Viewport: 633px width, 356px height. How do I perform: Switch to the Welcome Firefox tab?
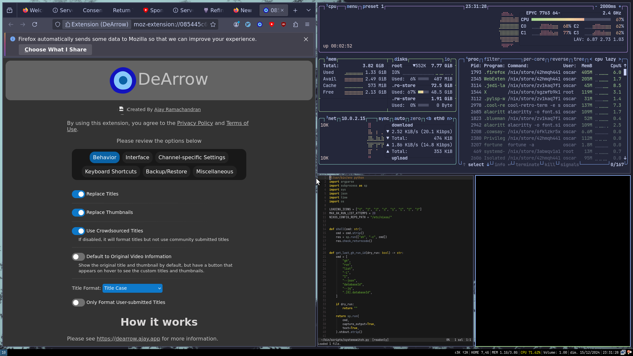coord(32,10)
